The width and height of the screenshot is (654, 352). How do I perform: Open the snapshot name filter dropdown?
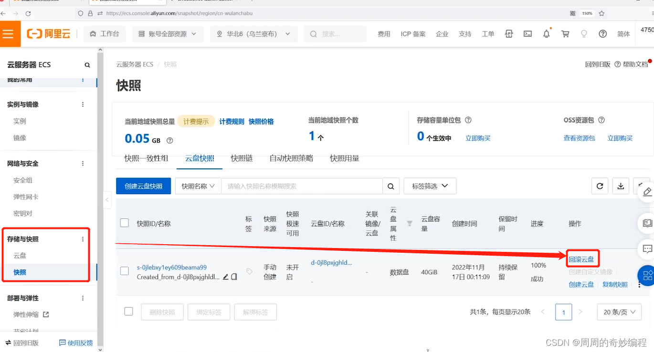coord(198,186)
